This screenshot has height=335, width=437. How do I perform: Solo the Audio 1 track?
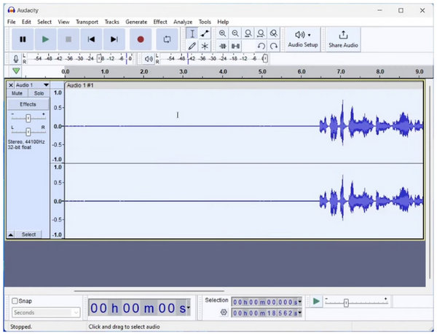point(39,93)
